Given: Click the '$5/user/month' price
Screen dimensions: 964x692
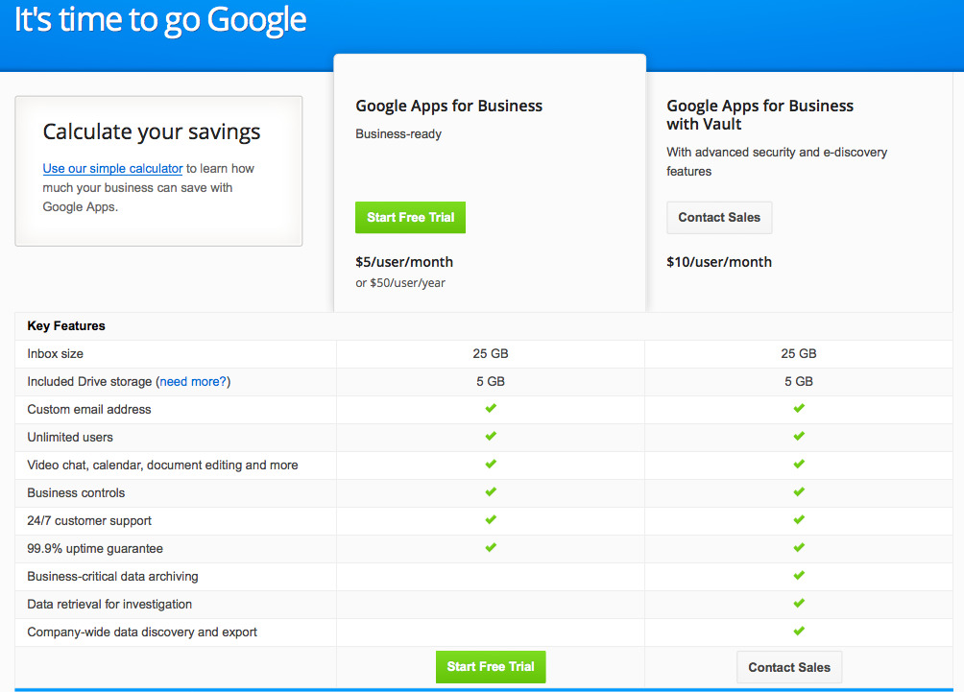Looking at the screenshot, I should (x=404, y=262).
